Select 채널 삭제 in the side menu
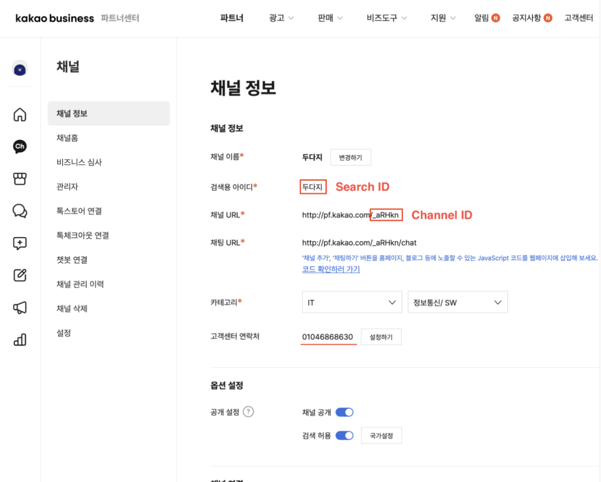Screen dimensions: 601x482 [x=72, y=309]
